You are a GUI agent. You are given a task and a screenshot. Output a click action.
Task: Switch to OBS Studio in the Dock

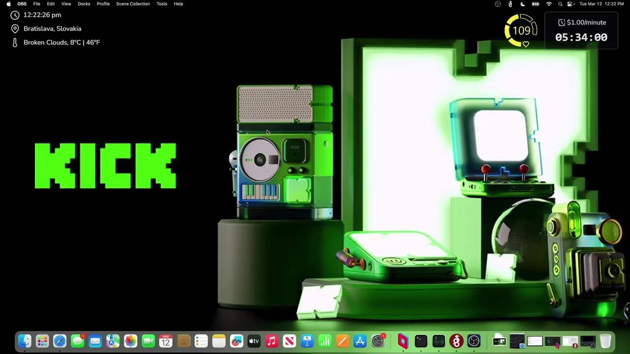(x=474, y=341)
